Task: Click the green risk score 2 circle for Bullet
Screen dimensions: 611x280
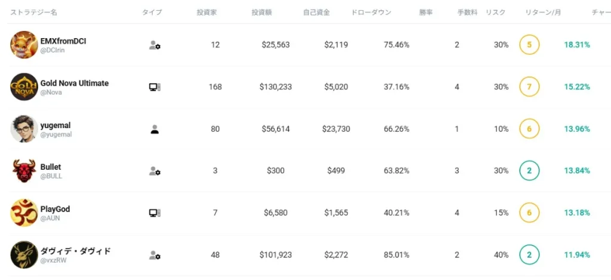Action: click(529, 171)
